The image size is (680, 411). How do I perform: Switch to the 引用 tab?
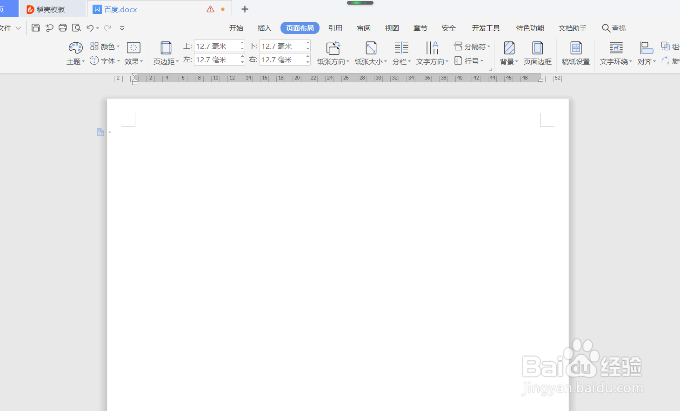(335, 28)
